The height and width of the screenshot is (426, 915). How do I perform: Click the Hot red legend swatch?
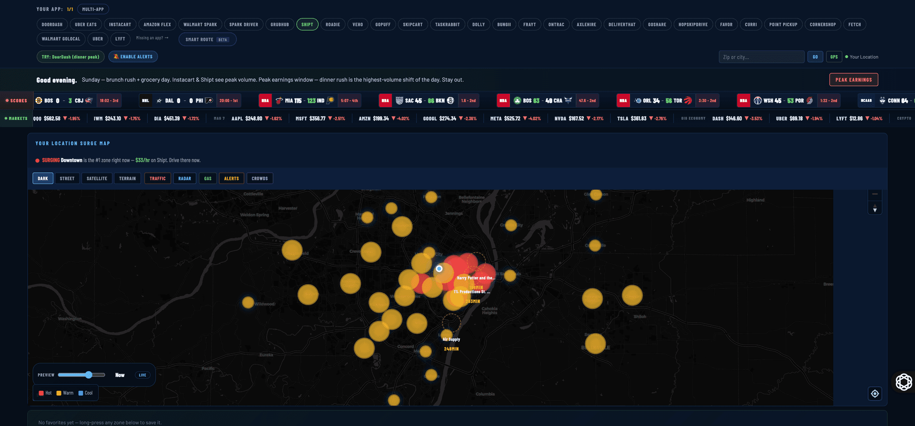(41, 393)
